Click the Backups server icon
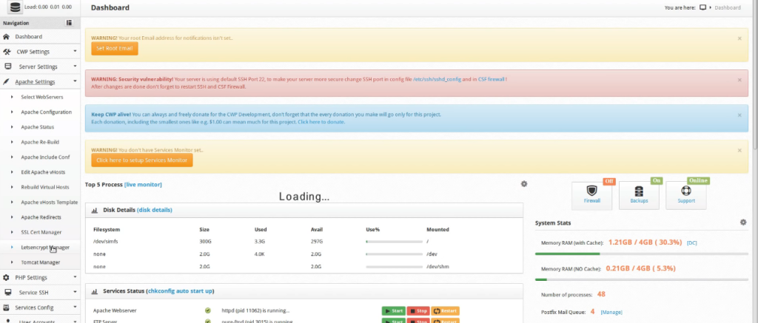The height and width of the screenshot is (323, 758). tap(639, 191)
